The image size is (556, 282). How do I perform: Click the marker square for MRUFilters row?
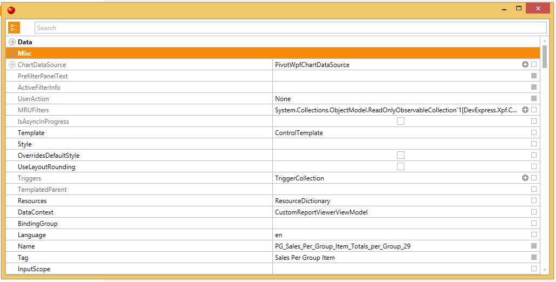(x=534, y=110)
